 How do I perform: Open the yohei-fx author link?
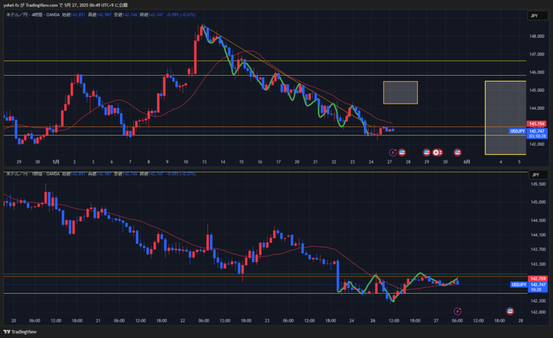pyautogui.click(x=12, y=4)
